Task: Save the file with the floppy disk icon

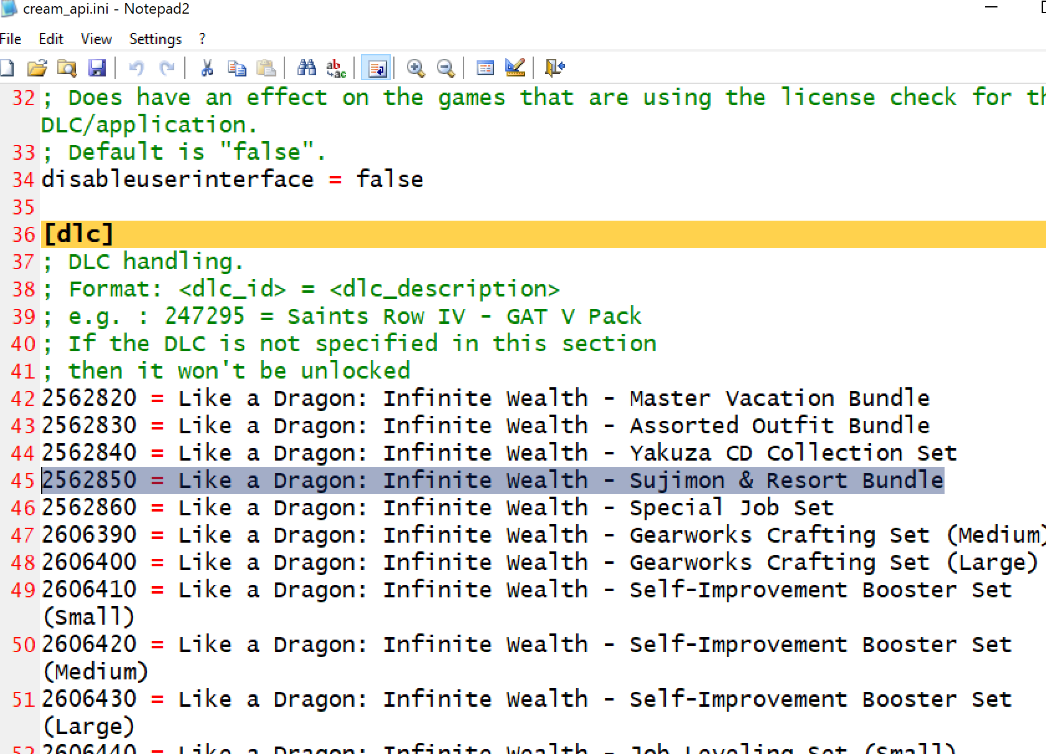Action: click(97, 68)
